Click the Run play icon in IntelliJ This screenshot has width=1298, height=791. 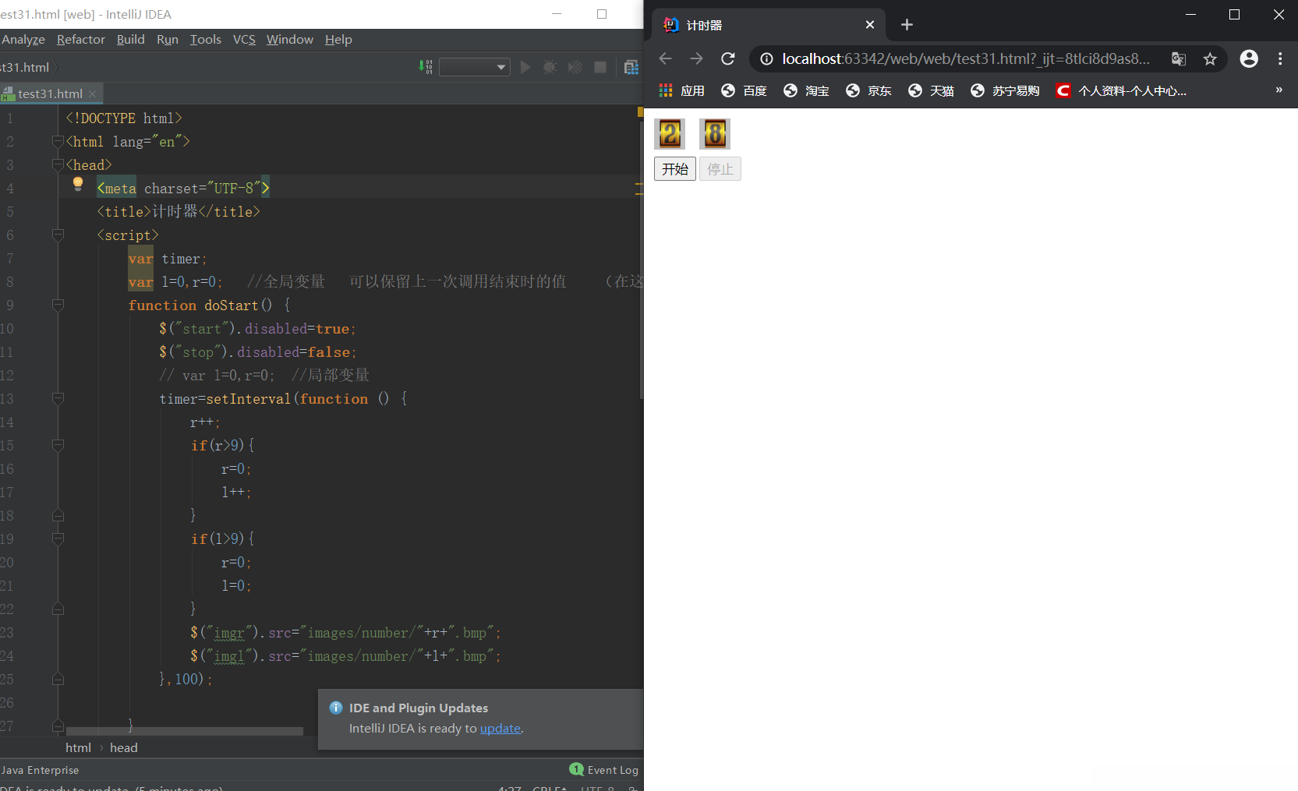[525, 67]
